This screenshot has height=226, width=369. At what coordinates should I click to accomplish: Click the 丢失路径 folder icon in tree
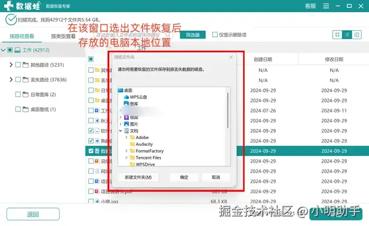click(x=26, y=80)
